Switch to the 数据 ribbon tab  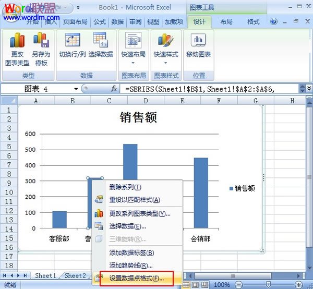tap(117, 21)
